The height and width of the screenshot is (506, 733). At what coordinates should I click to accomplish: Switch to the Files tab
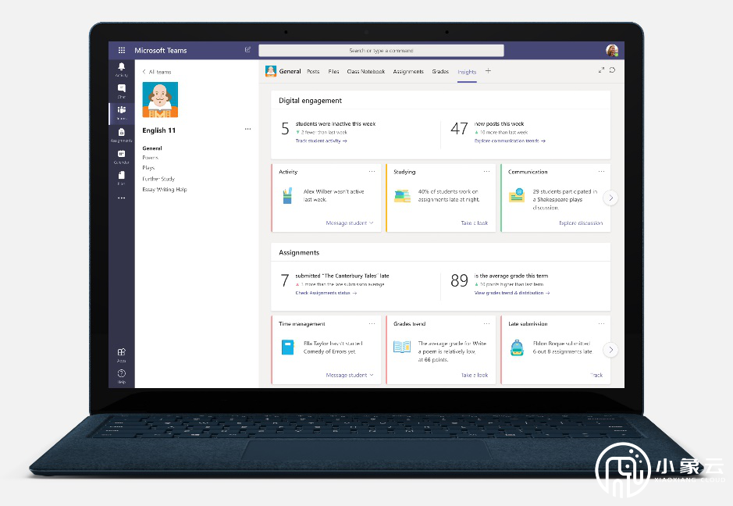[333, 72]
